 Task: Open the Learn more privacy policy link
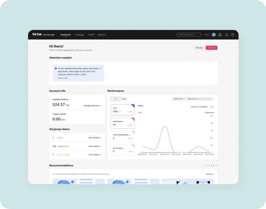click(x=63, y=78)
